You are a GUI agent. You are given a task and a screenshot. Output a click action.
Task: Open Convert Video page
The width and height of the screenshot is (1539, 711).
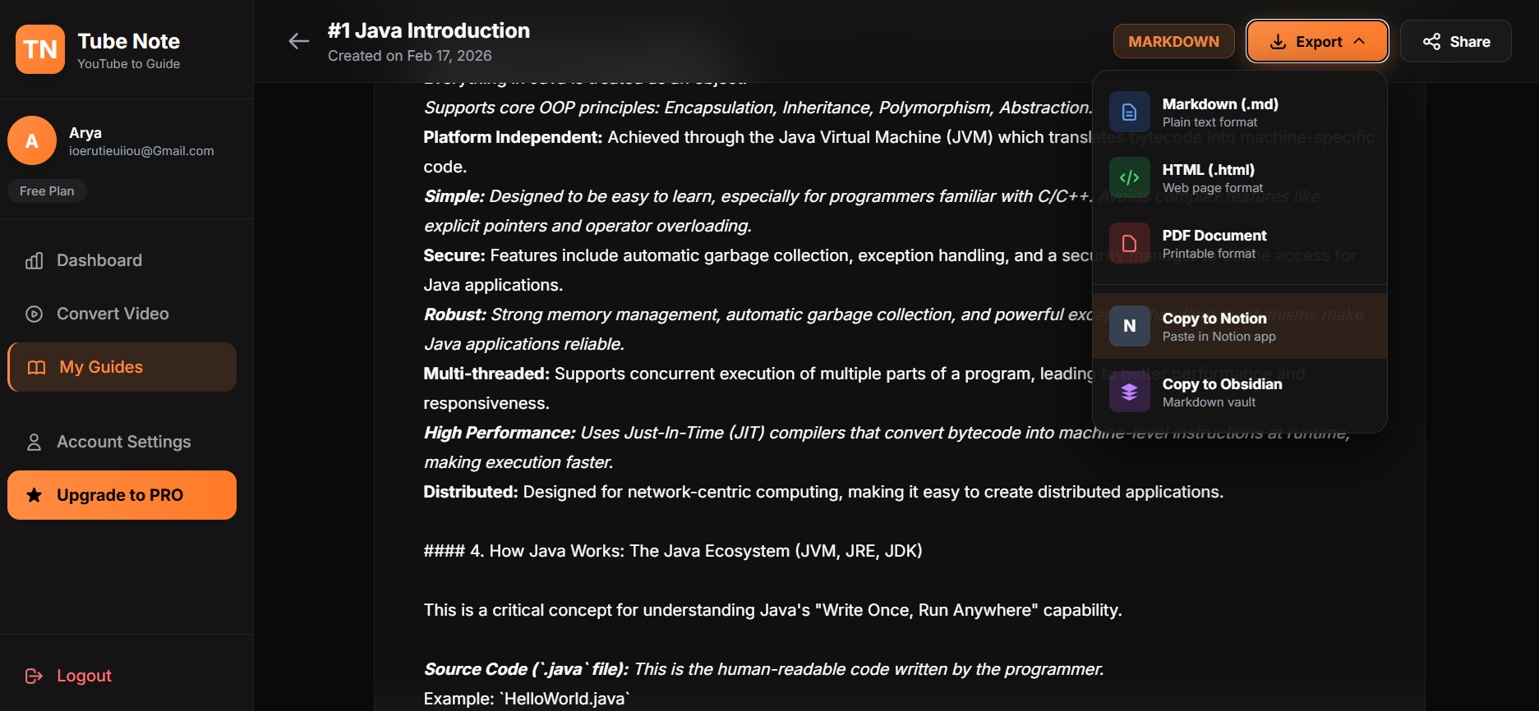tap(122, 314)
